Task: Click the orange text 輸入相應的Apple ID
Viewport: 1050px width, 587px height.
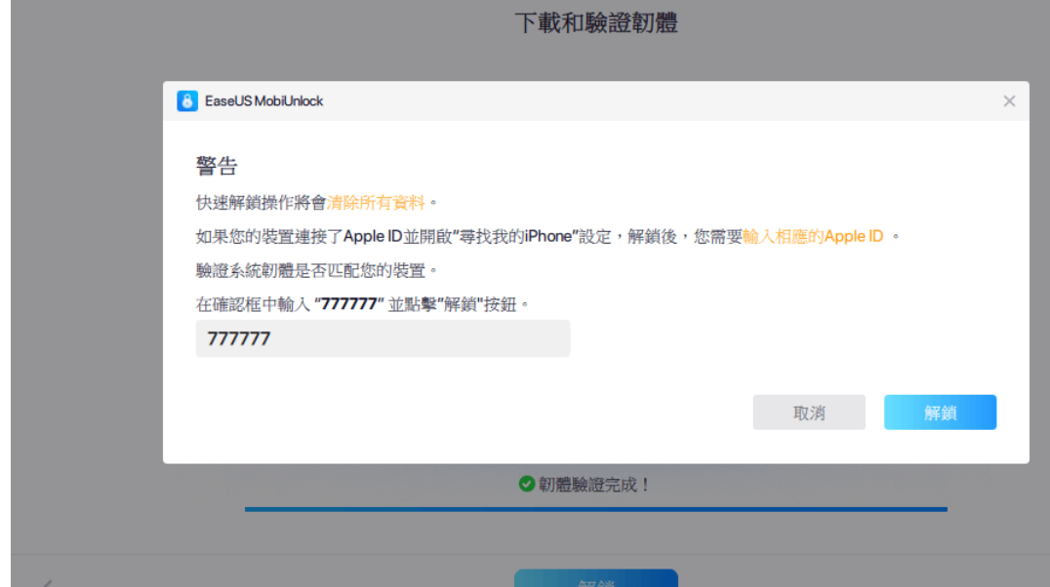Action: point(813,236)
